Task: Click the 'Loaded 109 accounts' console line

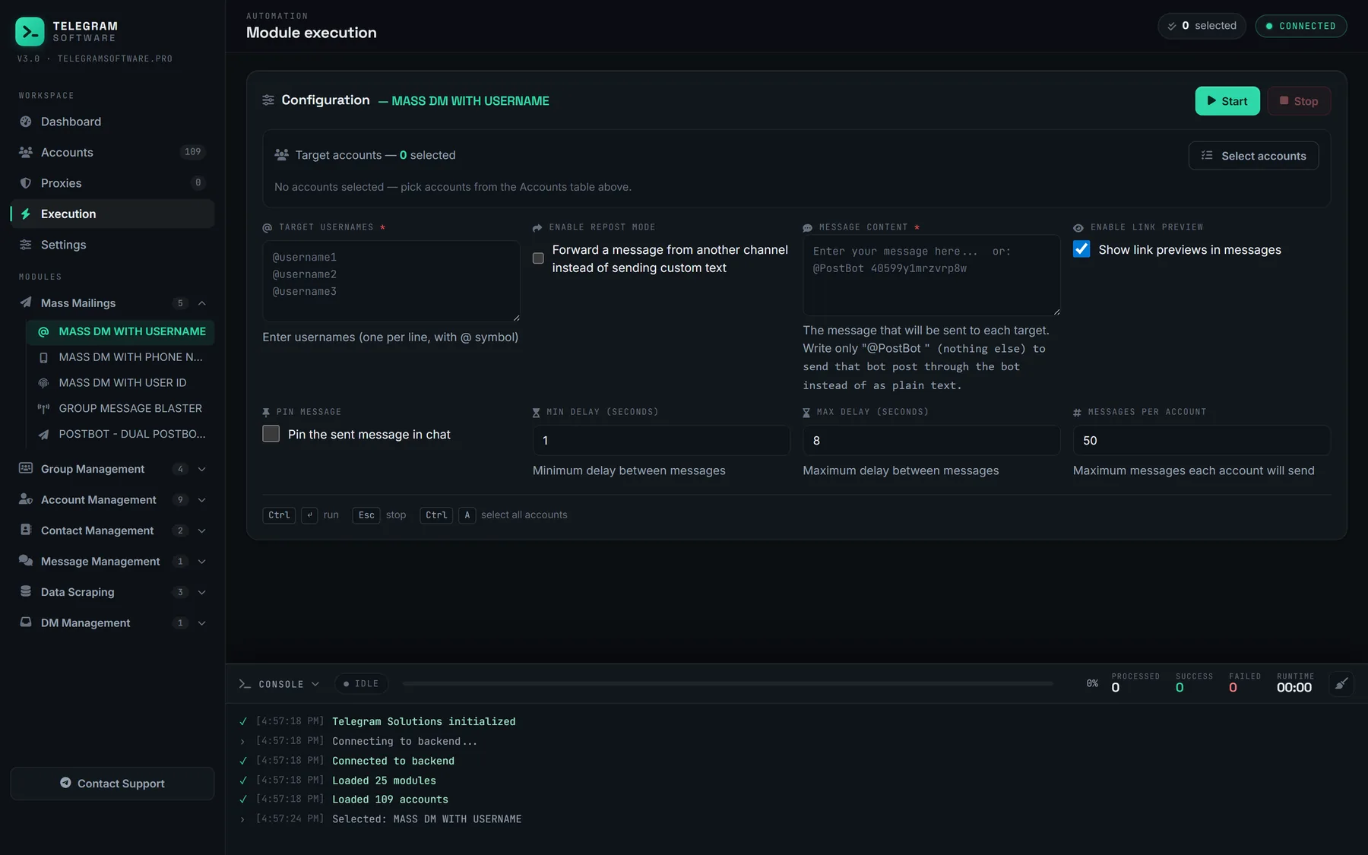Action: pyautogui.click(x=390, y=800)
